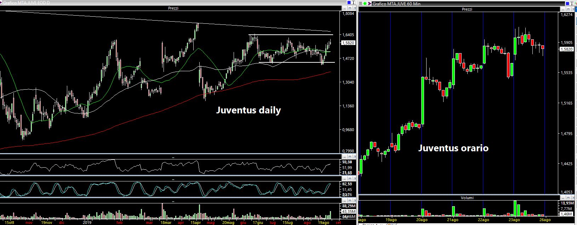Click the 1,4795 value on the 60 Min price axis
Viewport: 577px width, 225px height.
[x=567, y=134]
